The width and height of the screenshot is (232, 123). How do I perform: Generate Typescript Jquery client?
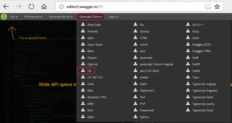[x=203, y=104]
